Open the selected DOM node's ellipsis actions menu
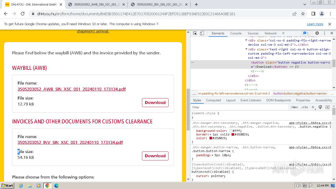This screenshot has width=336, height=189. [193, 62]
